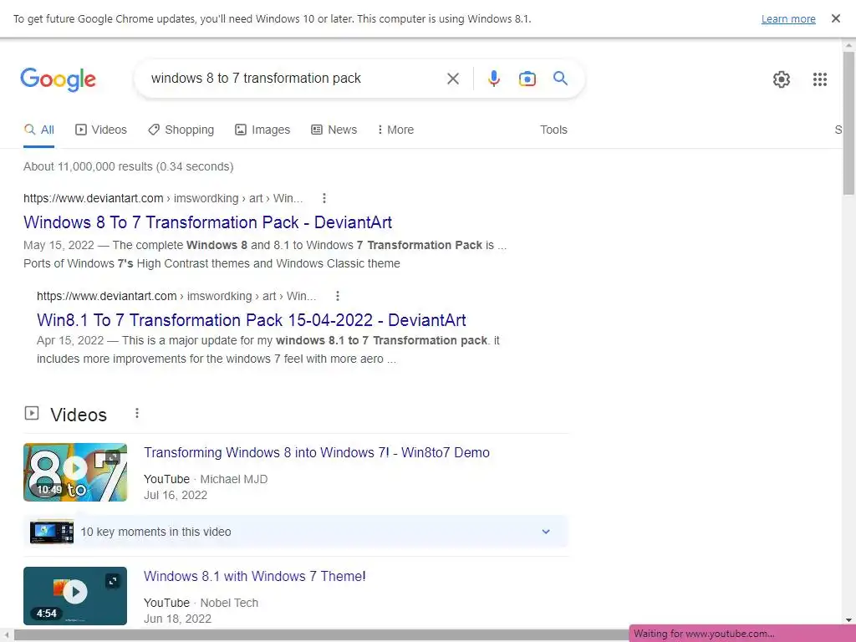
Task: Switch to the Images tab
Action: [x=262, y=130]
